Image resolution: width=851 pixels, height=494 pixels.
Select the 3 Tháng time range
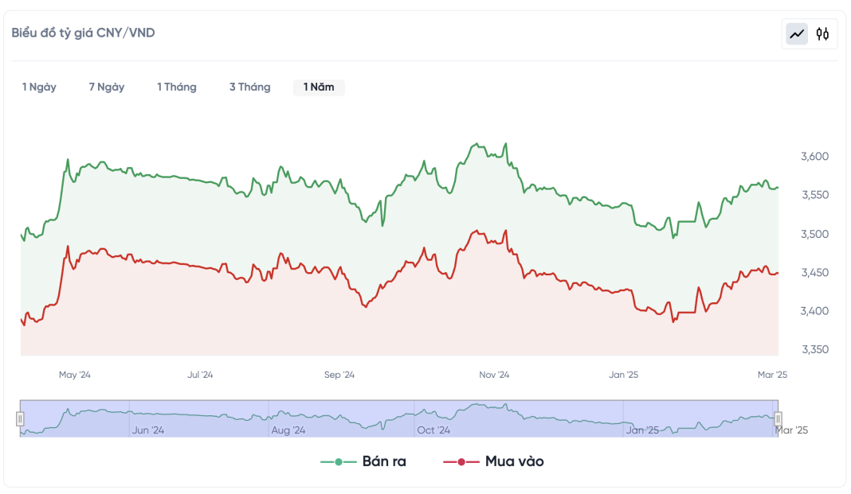tap(250, 88)
